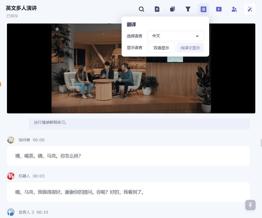262x218 pixels.
Task: Click the 发言人 3 bird avatar
Action: pos(11,212)
